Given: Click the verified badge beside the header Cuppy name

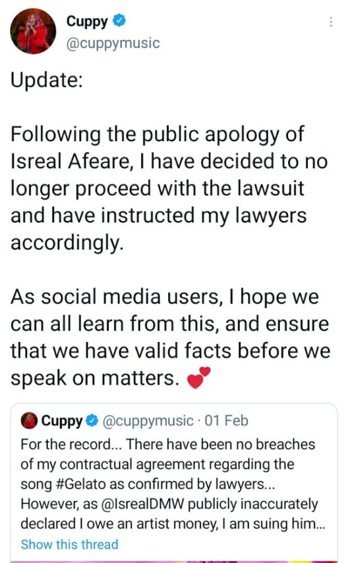Looking at the screenshot, I should click(120, 21).
